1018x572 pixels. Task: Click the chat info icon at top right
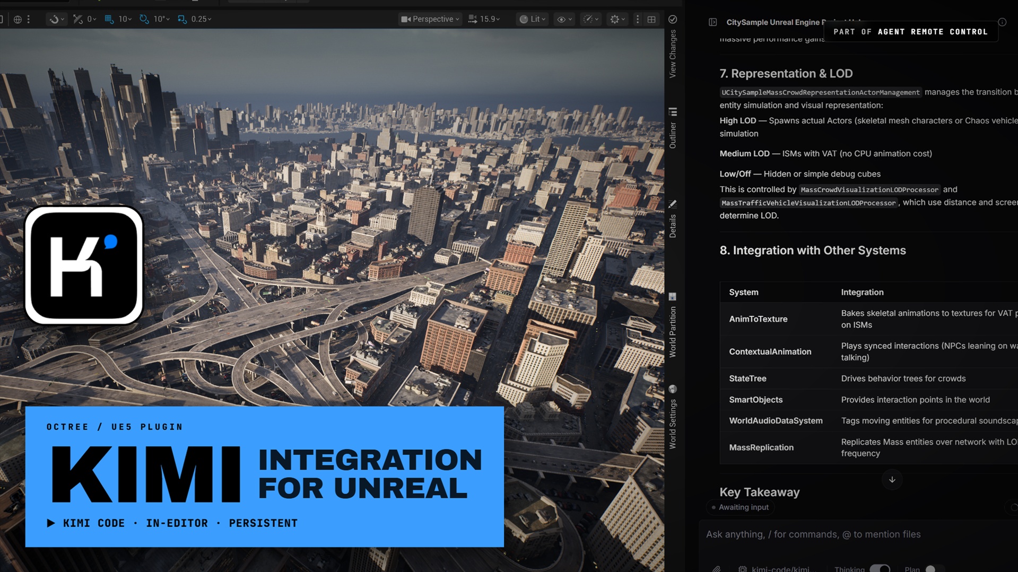point(1002,22)
